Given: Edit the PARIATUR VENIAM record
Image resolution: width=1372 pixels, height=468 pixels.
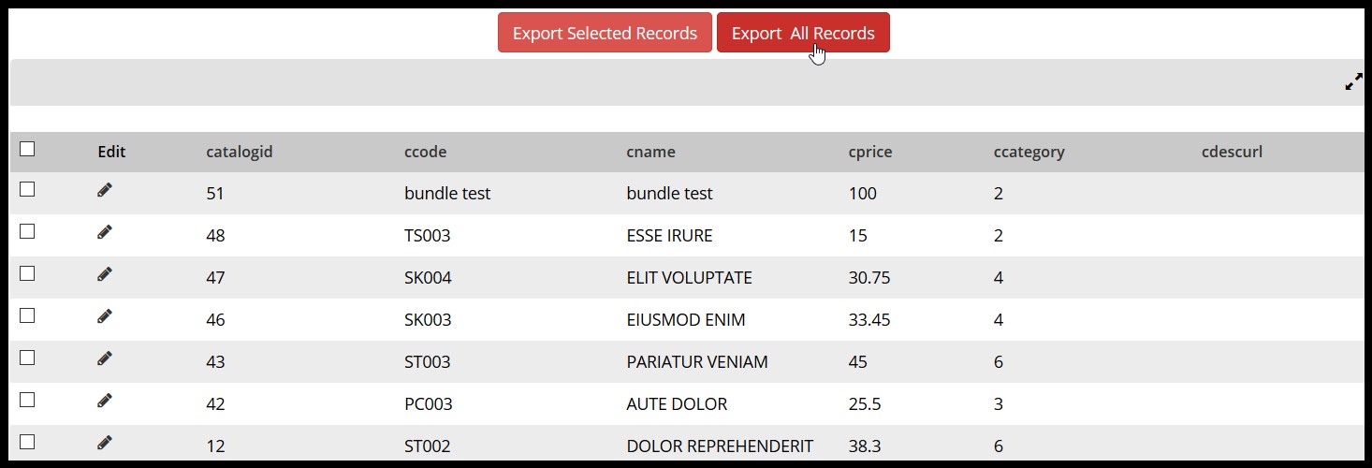Looking at the screenshot, I should click(105, 358).
